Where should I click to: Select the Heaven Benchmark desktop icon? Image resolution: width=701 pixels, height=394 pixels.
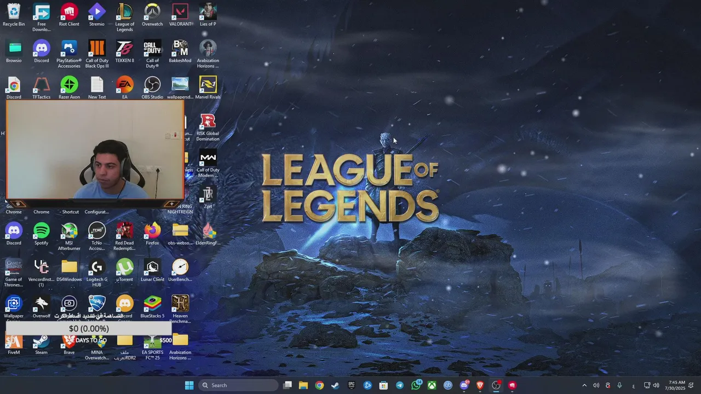[x=180, y=309]
